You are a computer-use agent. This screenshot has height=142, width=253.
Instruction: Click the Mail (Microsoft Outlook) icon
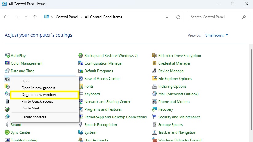pos(154,94)
